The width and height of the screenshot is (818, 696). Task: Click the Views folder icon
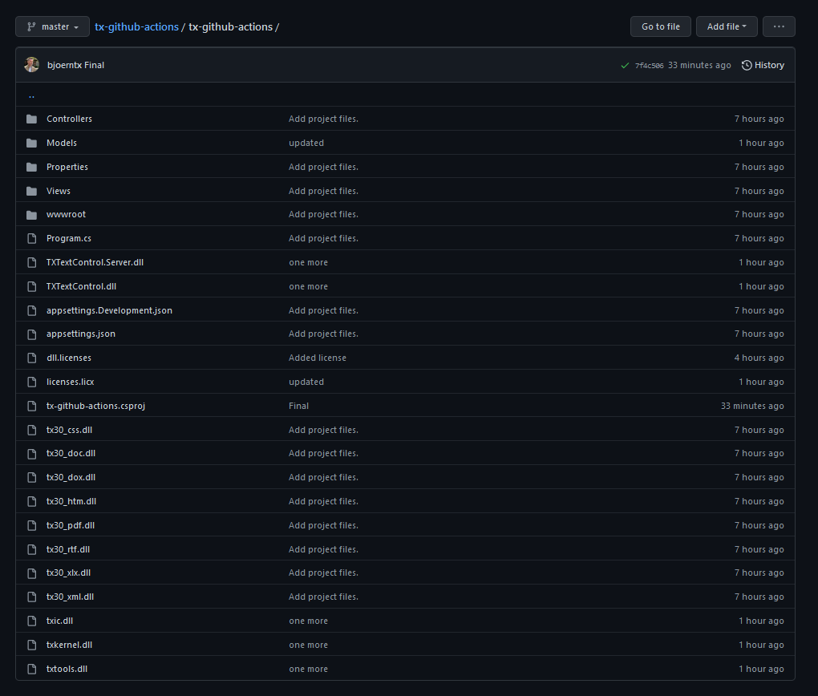[x=32, y=191]
